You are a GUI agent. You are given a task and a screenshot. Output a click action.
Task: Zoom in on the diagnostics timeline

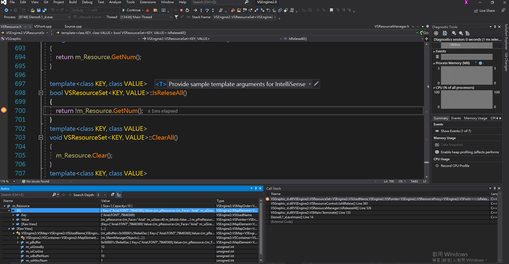pyautogui.click(x=454, y=33)
